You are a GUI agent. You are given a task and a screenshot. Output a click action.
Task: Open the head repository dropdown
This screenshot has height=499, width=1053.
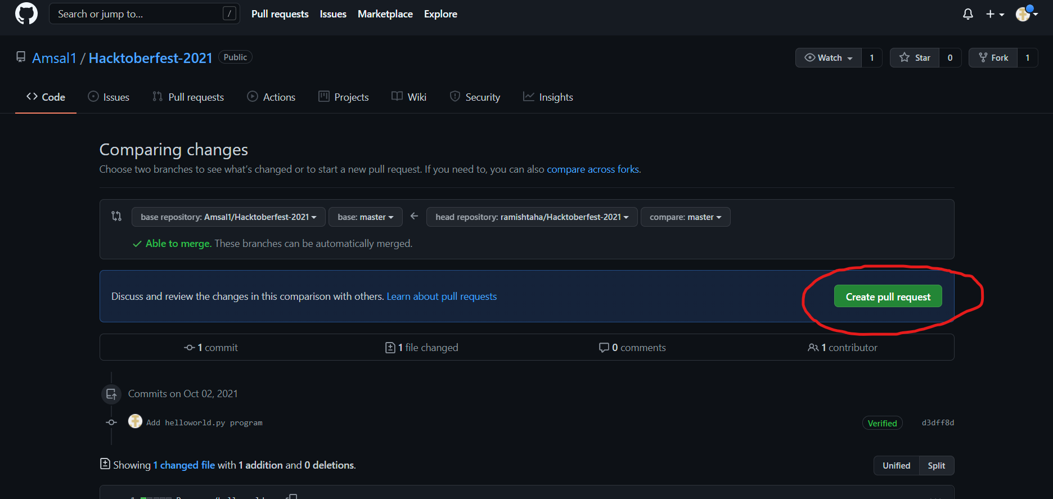click(532, 217)
